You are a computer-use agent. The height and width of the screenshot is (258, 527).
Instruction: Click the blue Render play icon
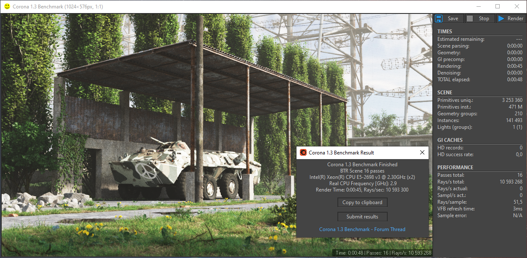(x=501, y=19)
